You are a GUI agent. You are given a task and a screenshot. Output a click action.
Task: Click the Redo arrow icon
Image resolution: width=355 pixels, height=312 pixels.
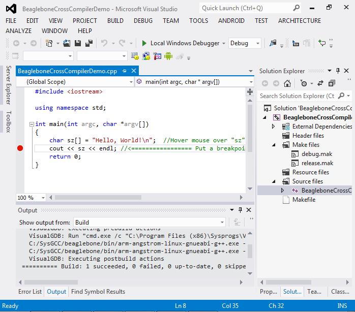coord(122,43)
